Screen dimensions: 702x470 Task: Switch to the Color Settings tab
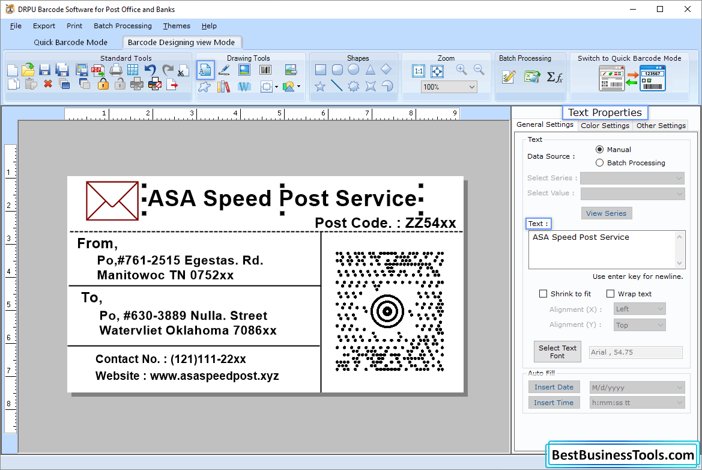605,126
